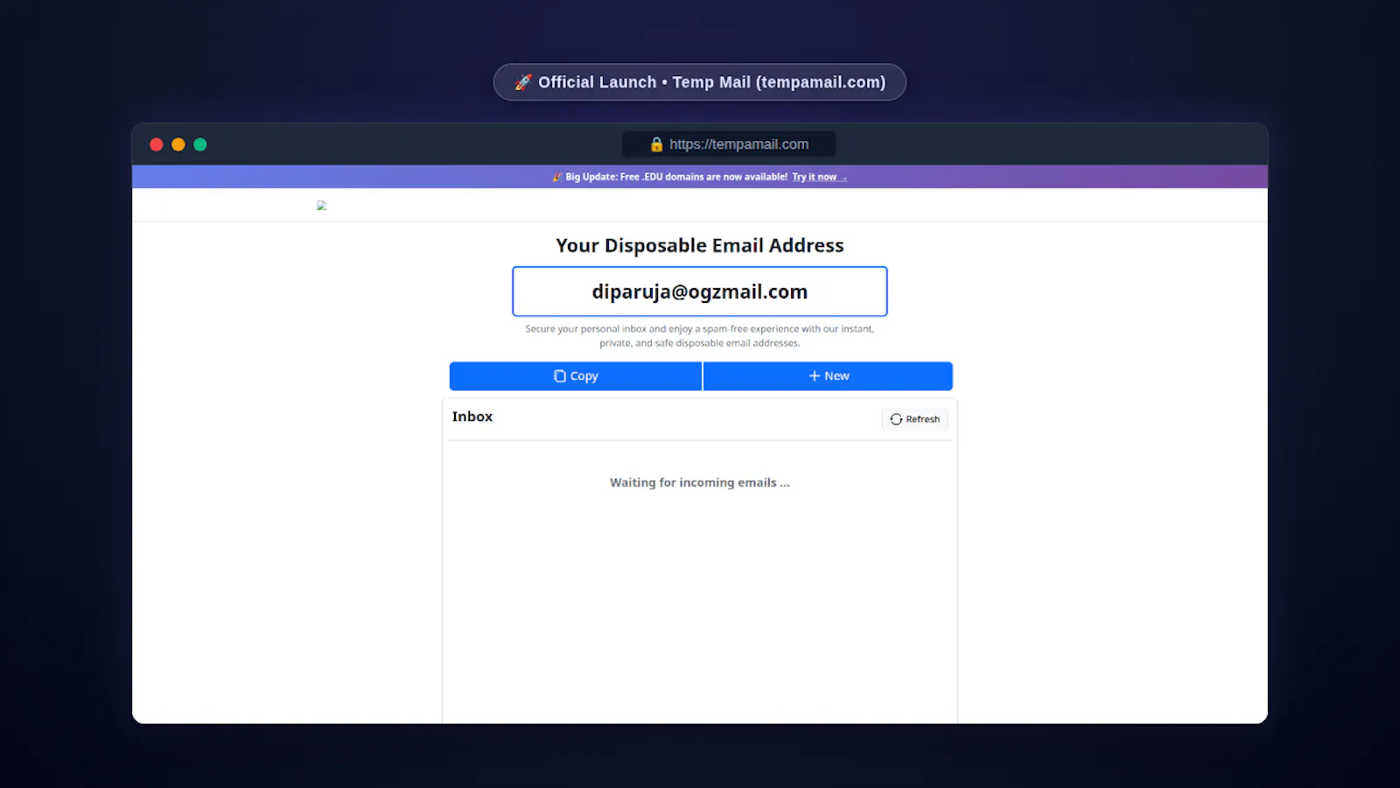Click the rocket icon in launch badge
Screen dimensions: 1400x788
523,82
